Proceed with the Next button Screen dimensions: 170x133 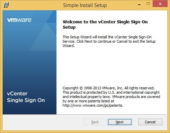tap(120, 122)
